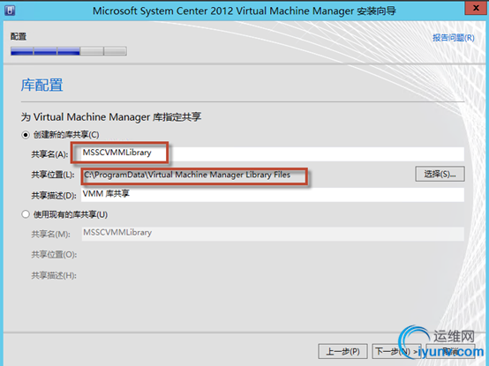The width and height of the screenshot is (489, 366).
Task: Click the 为 Virtual Machine Manager 库指定共享 text
Action: click(110, 117)
